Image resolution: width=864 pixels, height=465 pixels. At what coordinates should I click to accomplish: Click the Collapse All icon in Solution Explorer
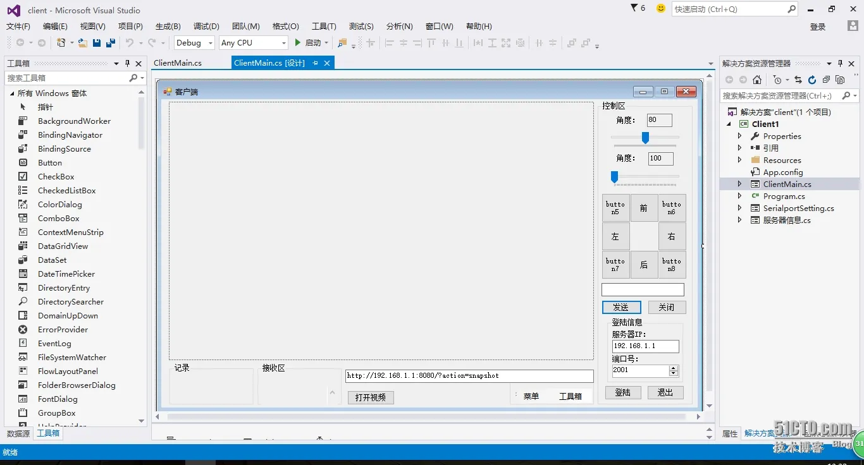coord(826,80)
